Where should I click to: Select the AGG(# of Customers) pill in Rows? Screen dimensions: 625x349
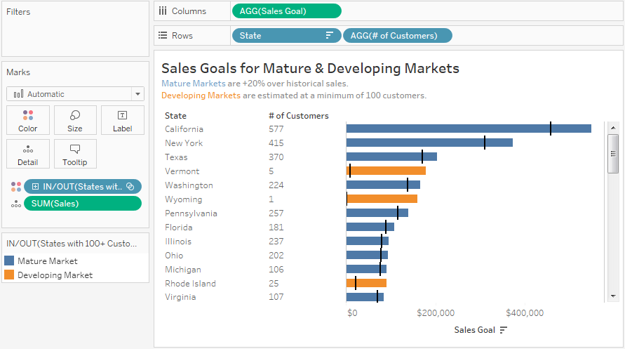397,36
